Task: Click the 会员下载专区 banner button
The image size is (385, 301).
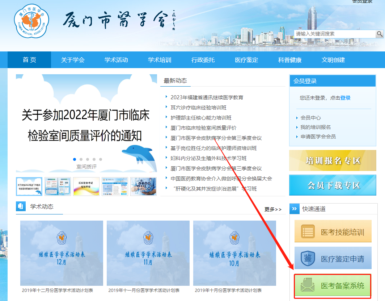Action: pyautogui.click(x=333, y=185)
